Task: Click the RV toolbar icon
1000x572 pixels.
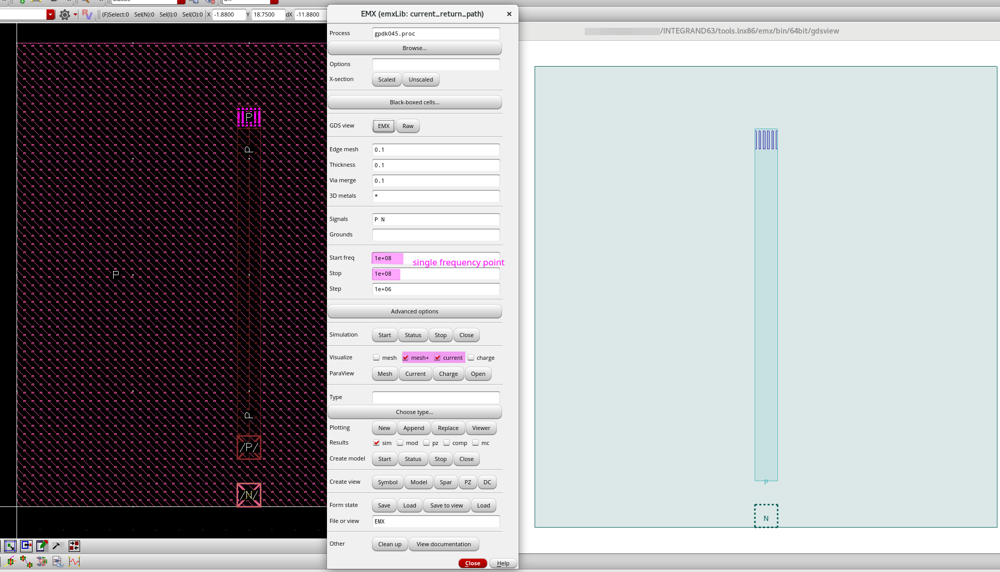Action: click(x=87, y=14)
